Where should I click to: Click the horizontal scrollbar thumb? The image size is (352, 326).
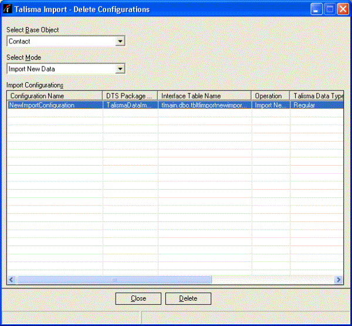(x=114, y=280)
